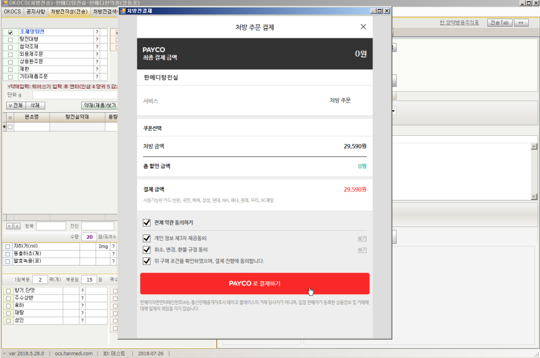Switch to the 공지사항 tab
540x358 pixels.
[x=35, y=12]
